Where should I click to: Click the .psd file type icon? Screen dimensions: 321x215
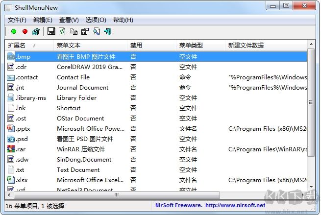coord(11,139)
